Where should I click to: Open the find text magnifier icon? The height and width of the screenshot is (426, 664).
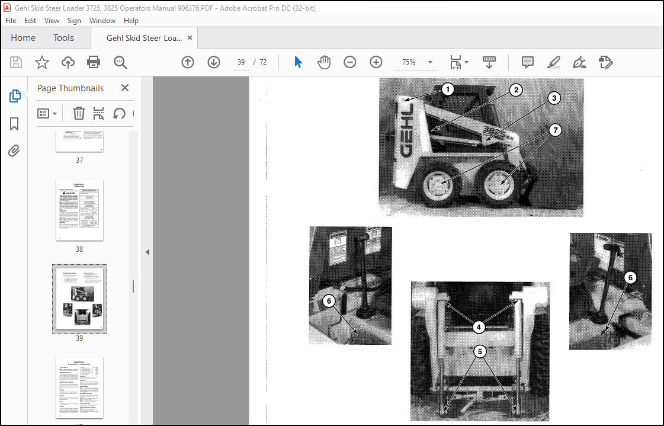120,62
